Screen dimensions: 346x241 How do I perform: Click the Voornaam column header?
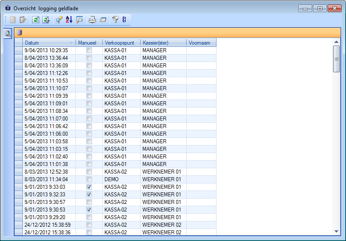click(201, 43)
